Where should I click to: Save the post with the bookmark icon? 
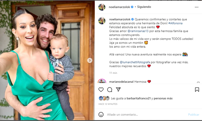[x=197, y=90]
